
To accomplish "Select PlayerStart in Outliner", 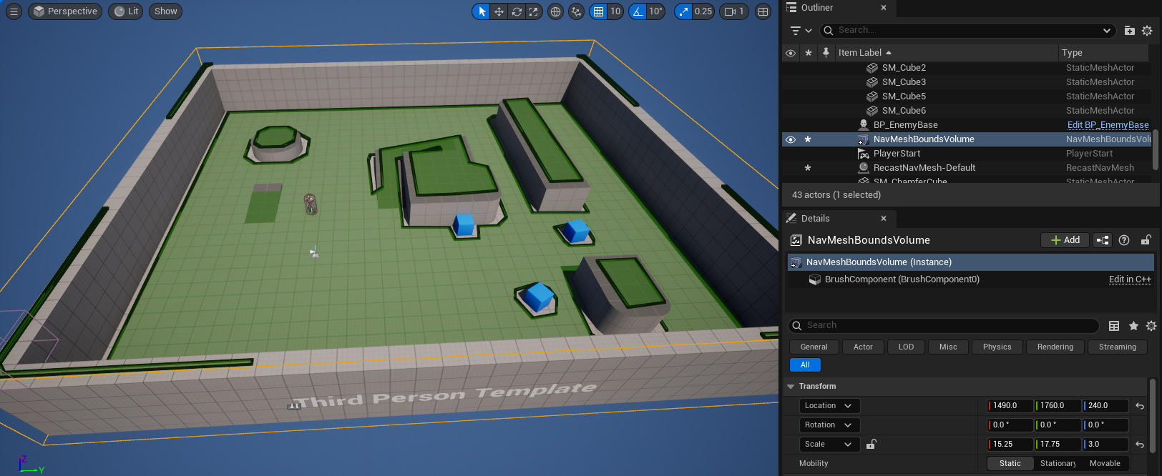I will pos(897,154).
